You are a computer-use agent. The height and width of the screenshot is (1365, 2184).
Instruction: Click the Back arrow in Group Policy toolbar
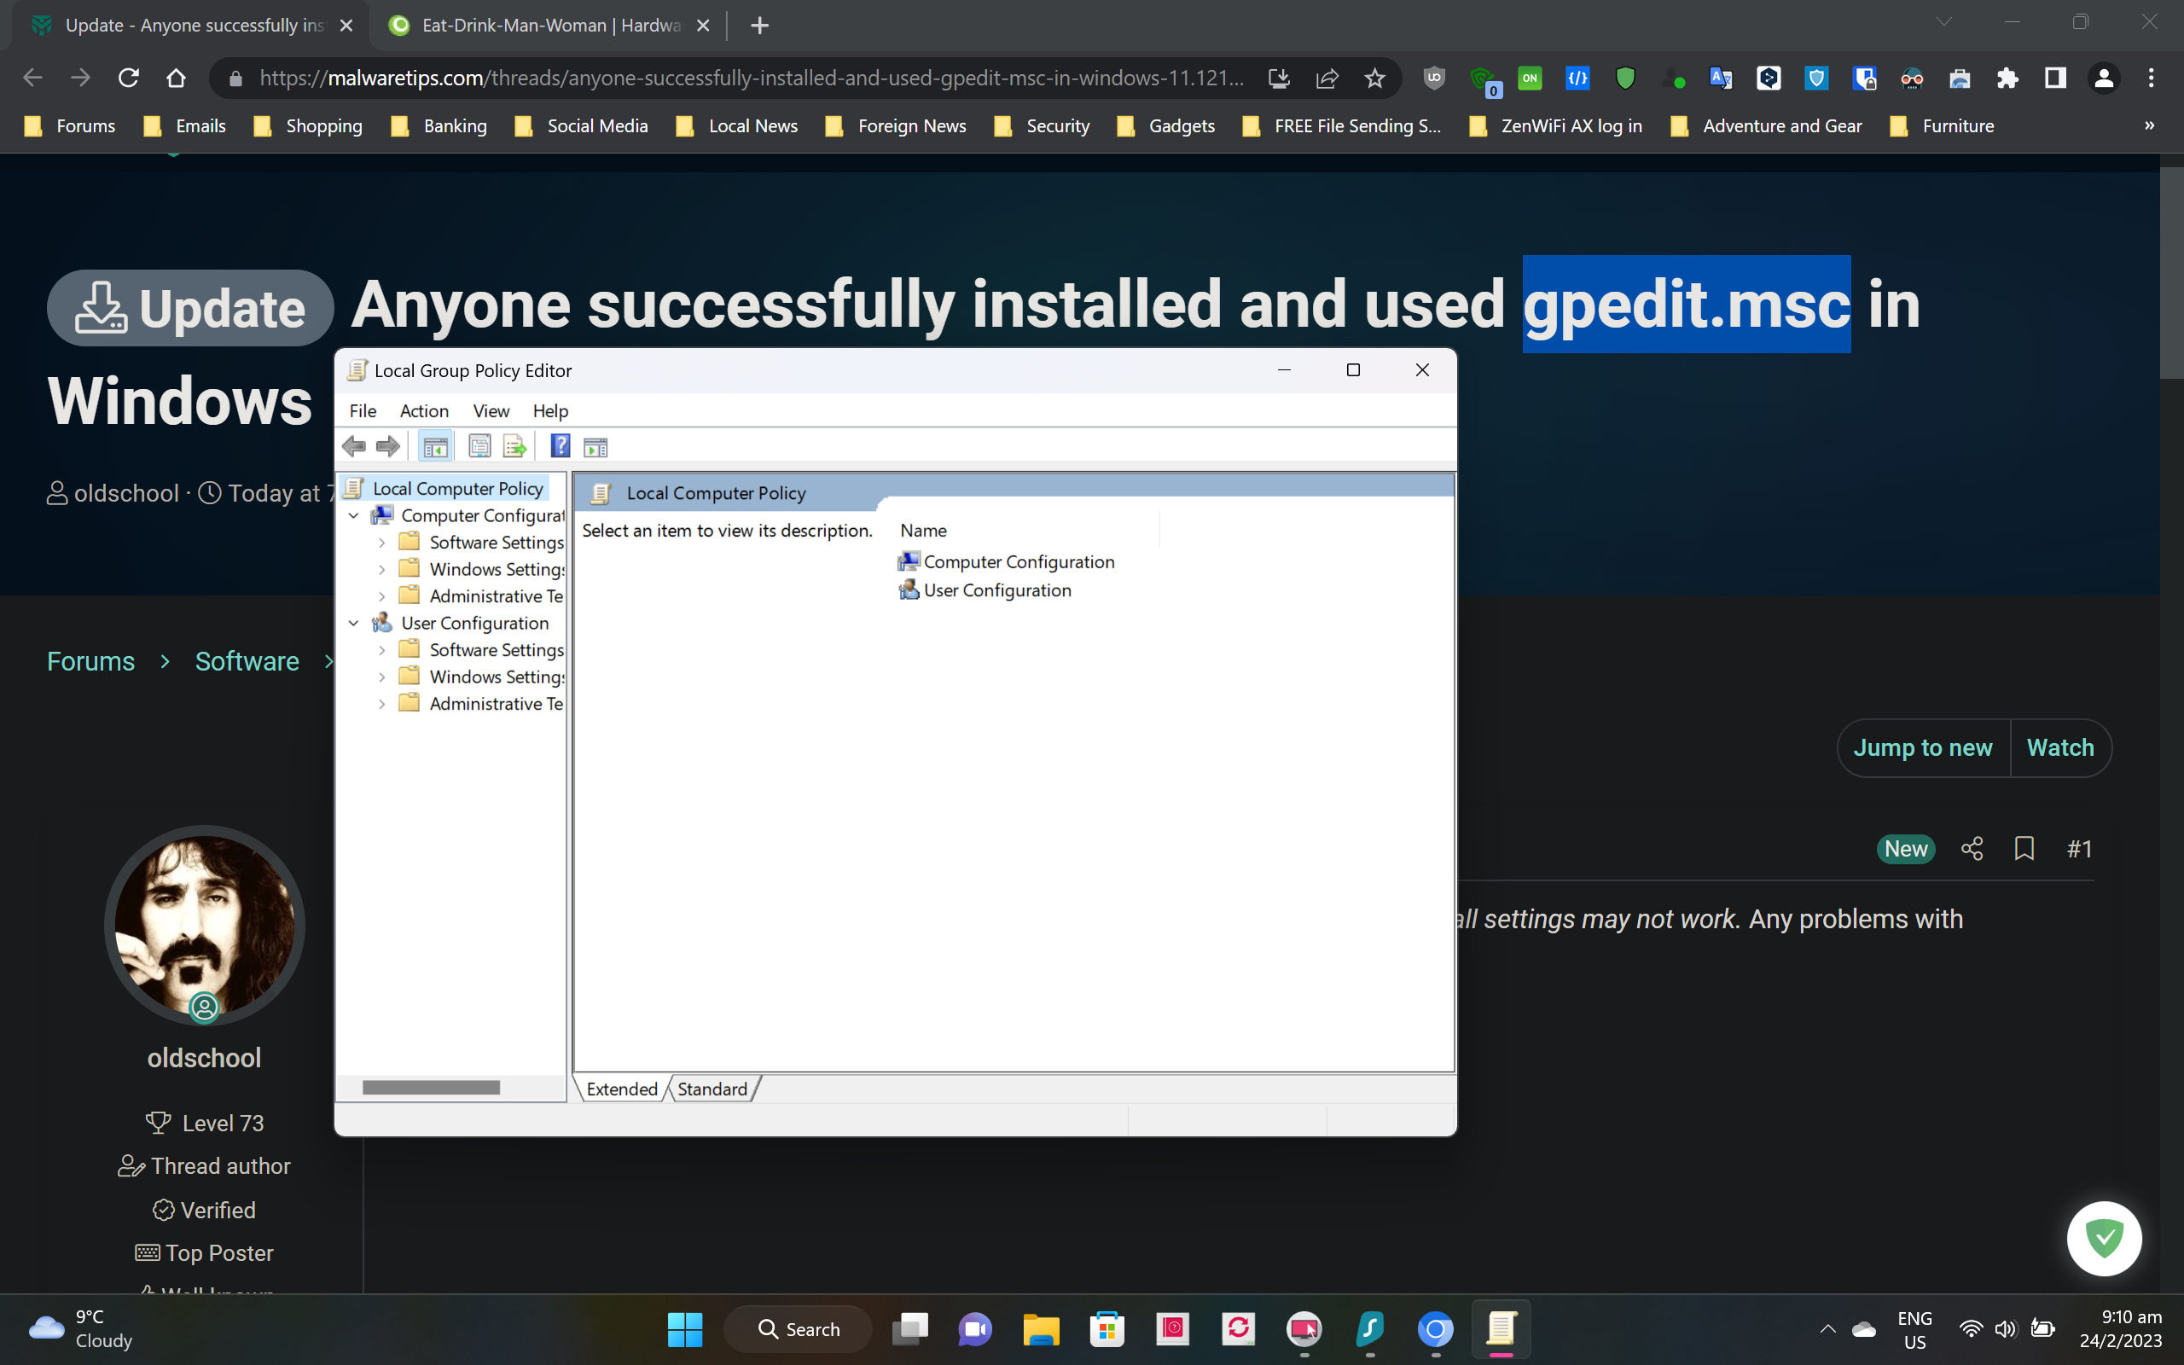point(354,446)
